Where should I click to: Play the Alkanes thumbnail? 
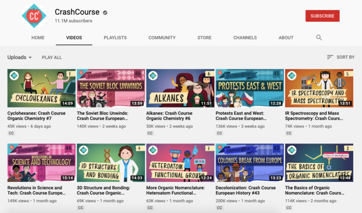[x=180, y=88]
